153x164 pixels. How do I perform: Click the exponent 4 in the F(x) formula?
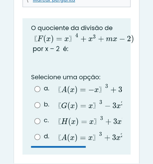tap(77, 35)
